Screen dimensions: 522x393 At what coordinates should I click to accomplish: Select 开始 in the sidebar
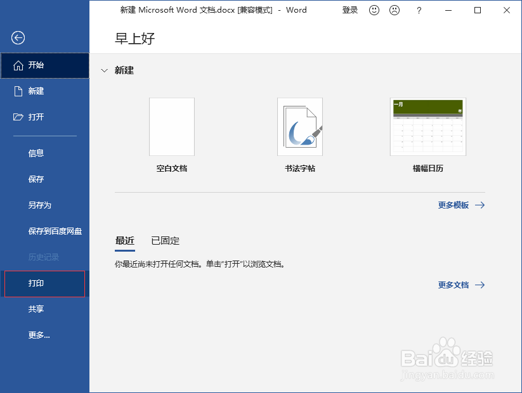45,65
